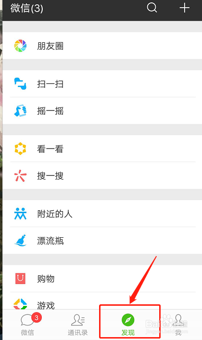Open the plus add menu
The image size is (202, 340).
click(x=185, y=8)
